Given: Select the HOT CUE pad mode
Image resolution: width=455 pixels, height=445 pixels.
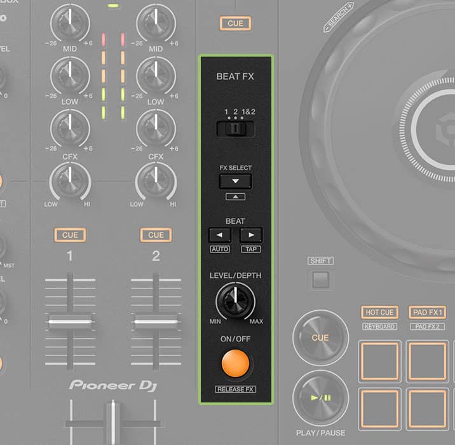Looking at the screenshot, I should tap(379, 312).
